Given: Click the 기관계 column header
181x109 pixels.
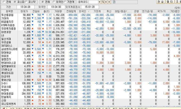Looking at the screenshot, I should pos(97,11).
